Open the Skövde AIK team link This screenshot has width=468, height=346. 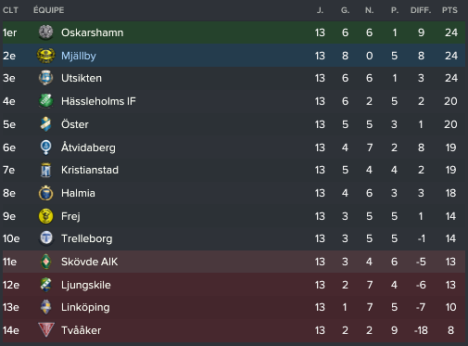[89, 262]
